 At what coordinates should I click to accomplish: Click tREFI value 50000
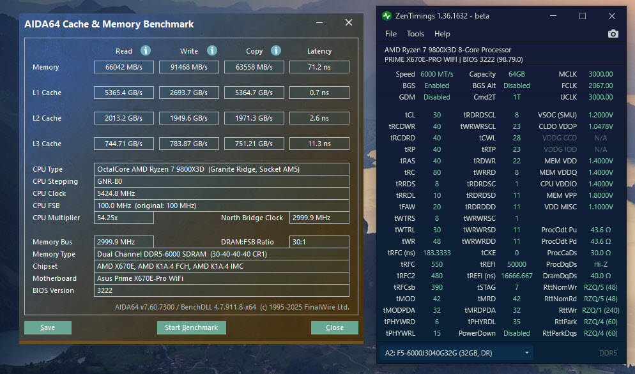pyautogui.click(x=517, y=264)
